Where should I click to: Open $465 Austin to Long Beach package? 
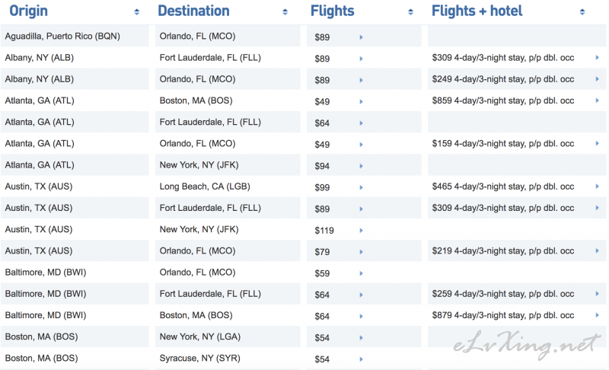[503, 187]
